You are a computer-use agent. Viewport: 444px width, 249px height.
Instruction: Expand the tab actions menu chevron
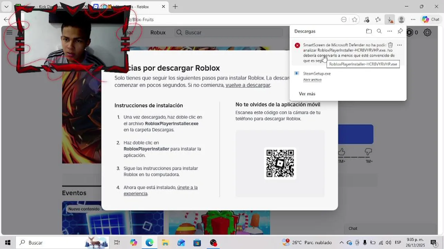click(x=6, y=7)
